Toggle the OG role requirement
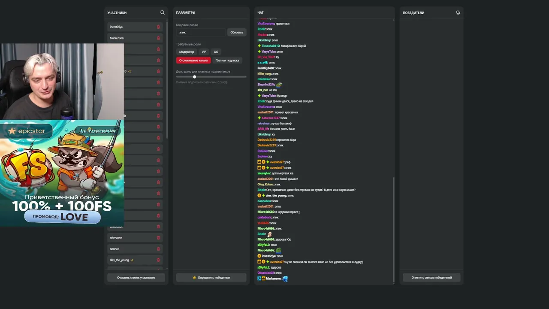This screenshot has height=309, width=549. 216,52
